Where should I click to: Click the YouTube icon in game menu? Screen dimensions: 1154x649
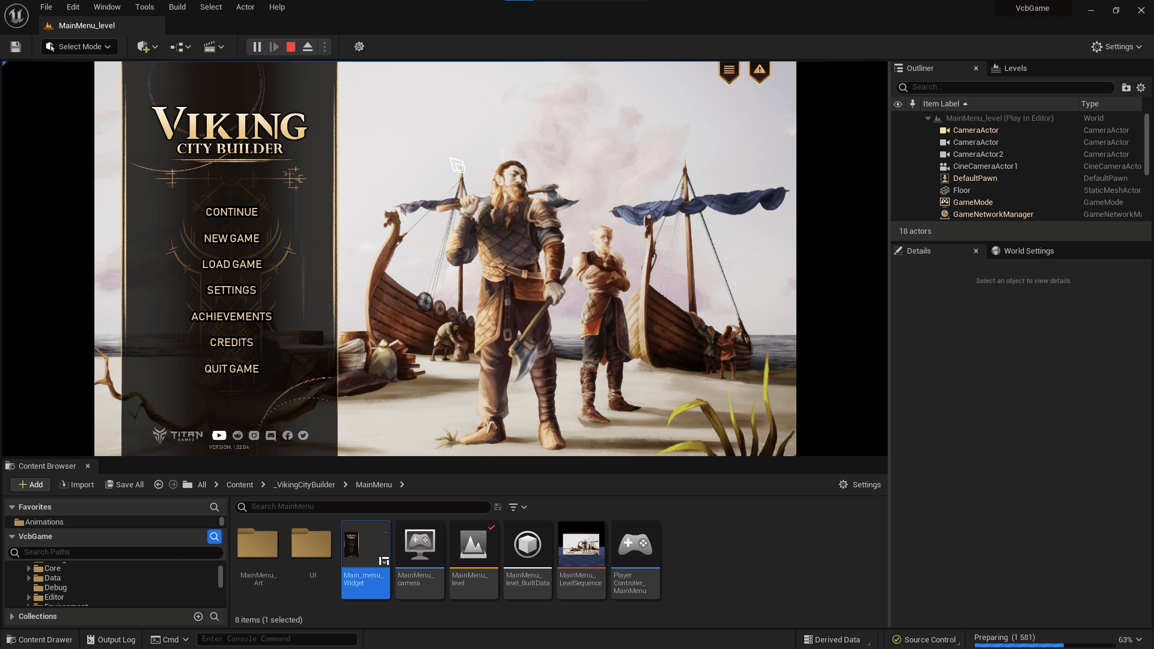(219, 436)
